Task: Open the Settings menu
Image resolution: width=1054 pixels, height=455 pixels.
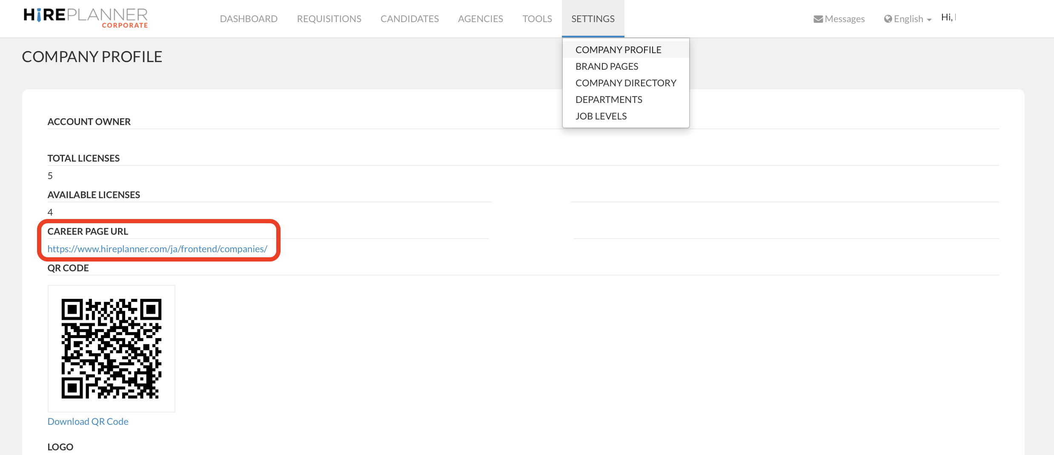Action: coord(593,18)
